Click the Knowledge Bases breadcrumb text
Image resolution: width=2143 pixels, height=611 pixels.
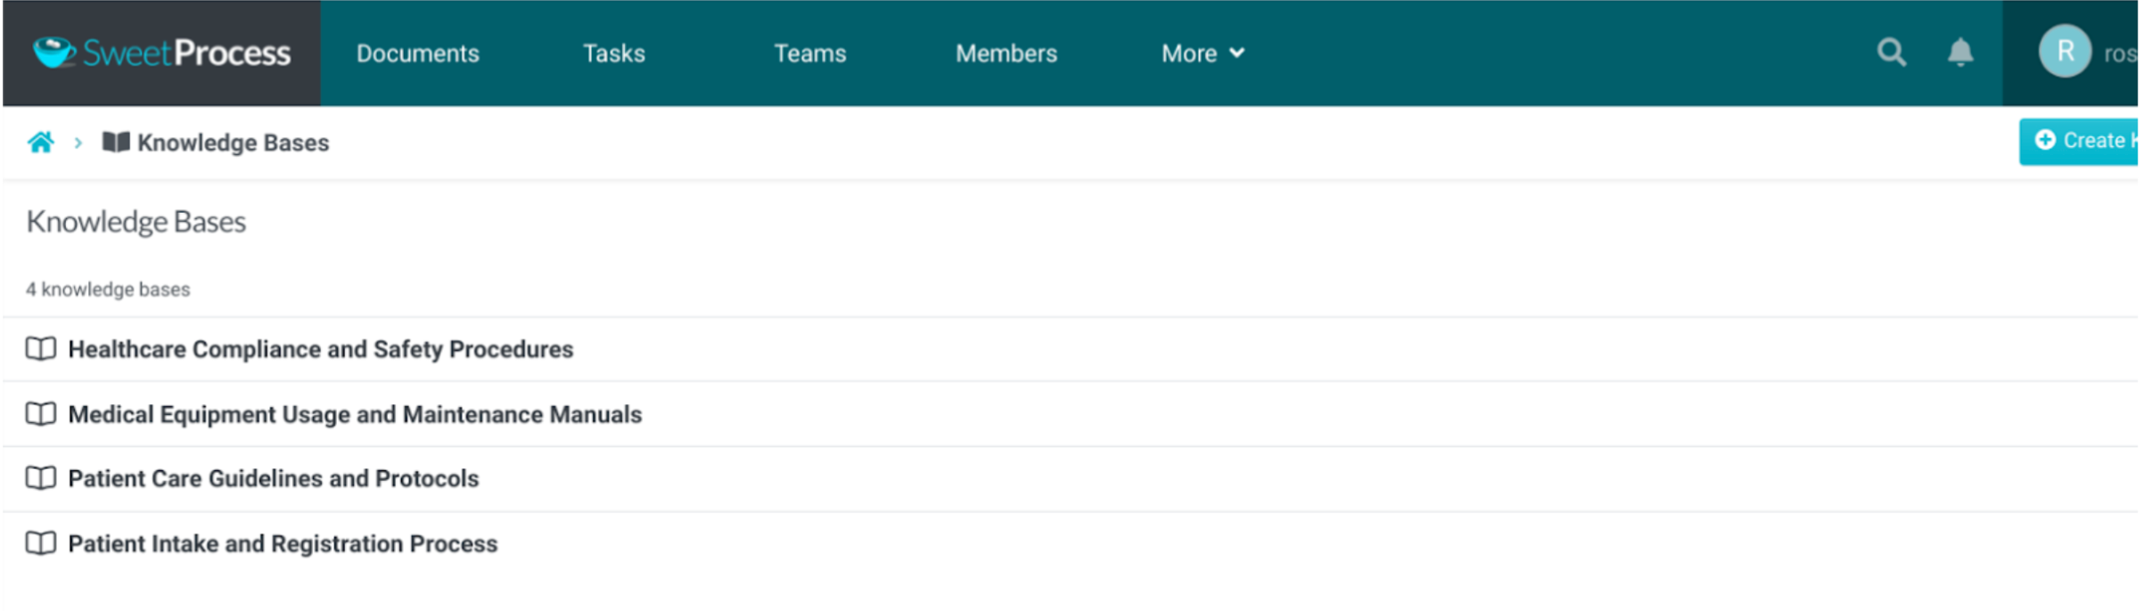click(233, 143)
